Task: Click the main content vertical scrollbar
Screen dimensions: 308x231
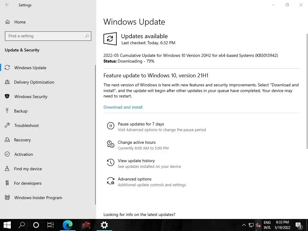Action: click(x=307, y=91)
